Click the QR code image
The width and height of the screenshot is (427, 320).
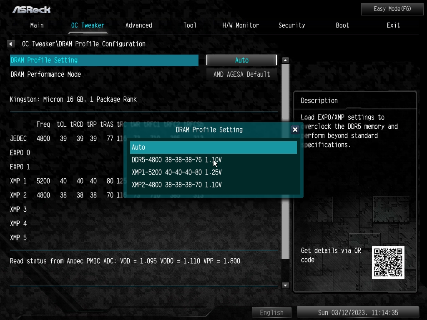click(x=388, y=262)
